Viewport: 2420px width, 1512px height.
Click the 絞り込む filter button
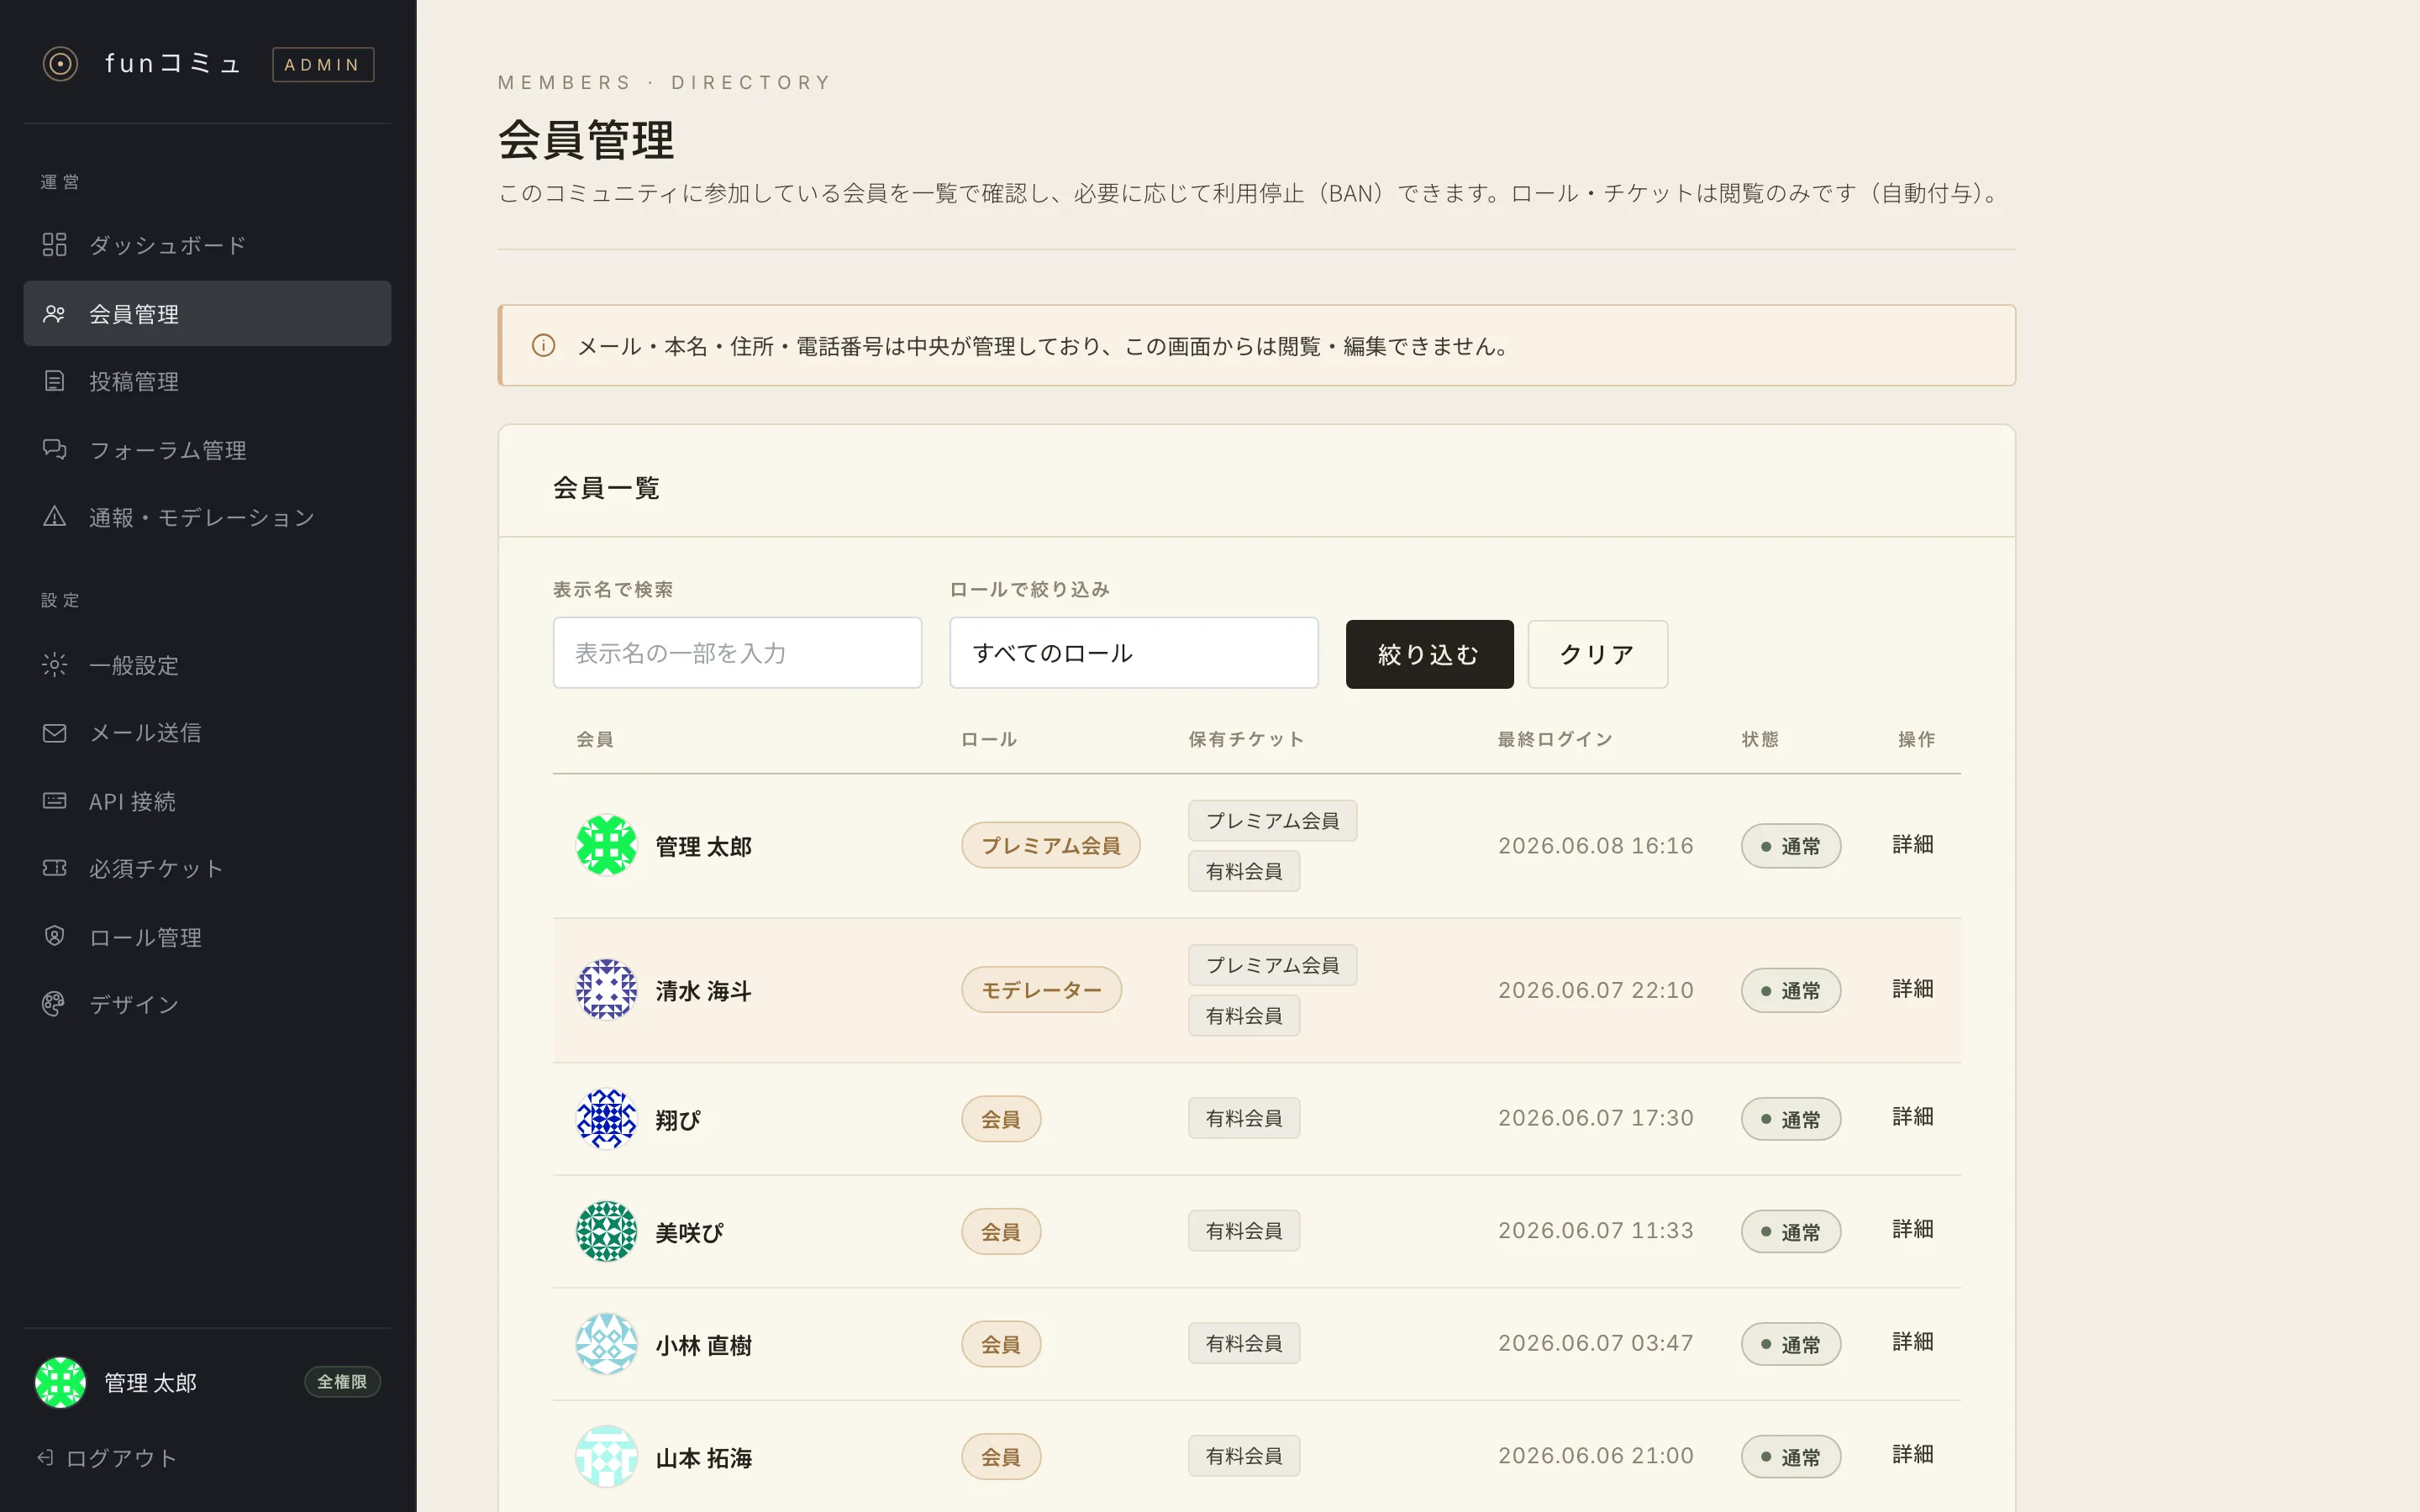pyautogui.click(x=1429, y=654)
